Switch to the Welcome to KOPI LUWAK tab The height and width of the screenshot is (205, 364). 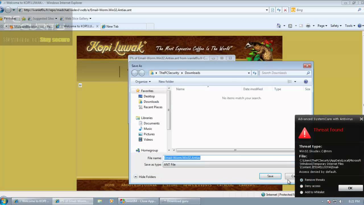coord(77,26)
